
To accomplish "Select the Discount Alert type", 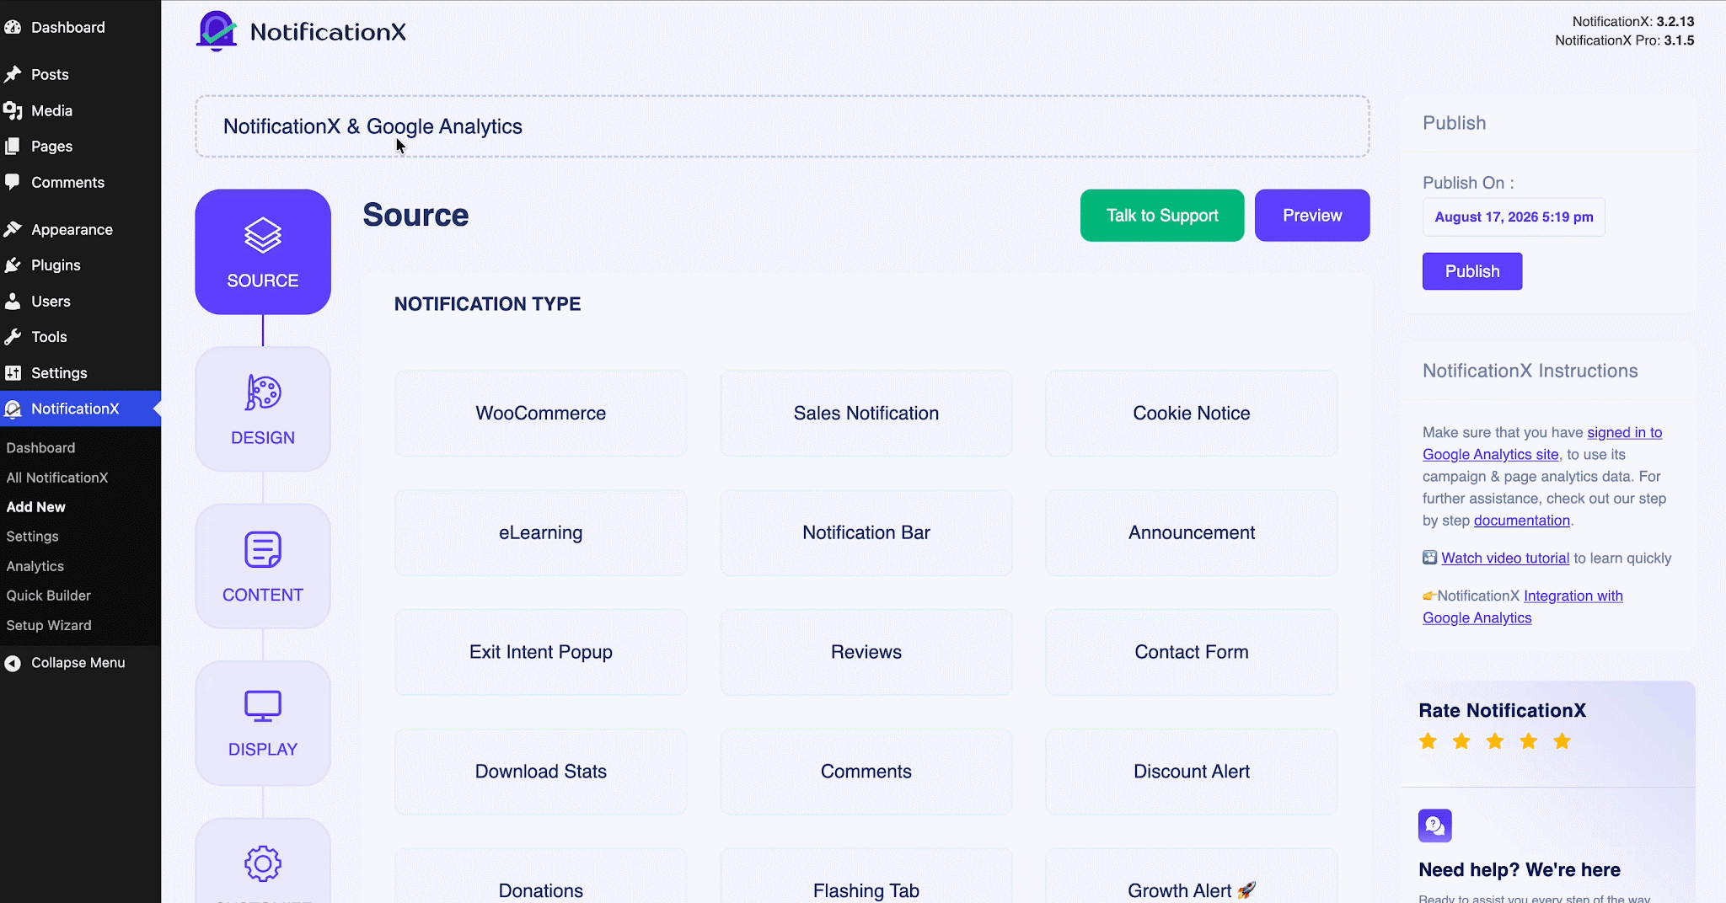I will coord(1192,772).
